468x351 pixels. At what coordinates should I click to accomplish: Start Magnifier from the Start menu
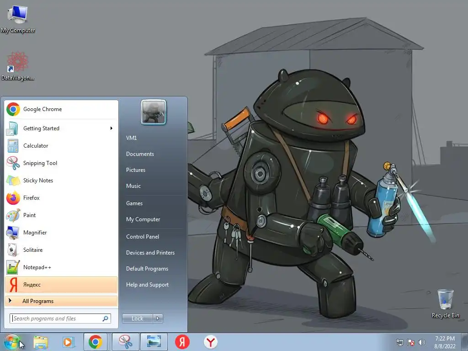[61, 233]
